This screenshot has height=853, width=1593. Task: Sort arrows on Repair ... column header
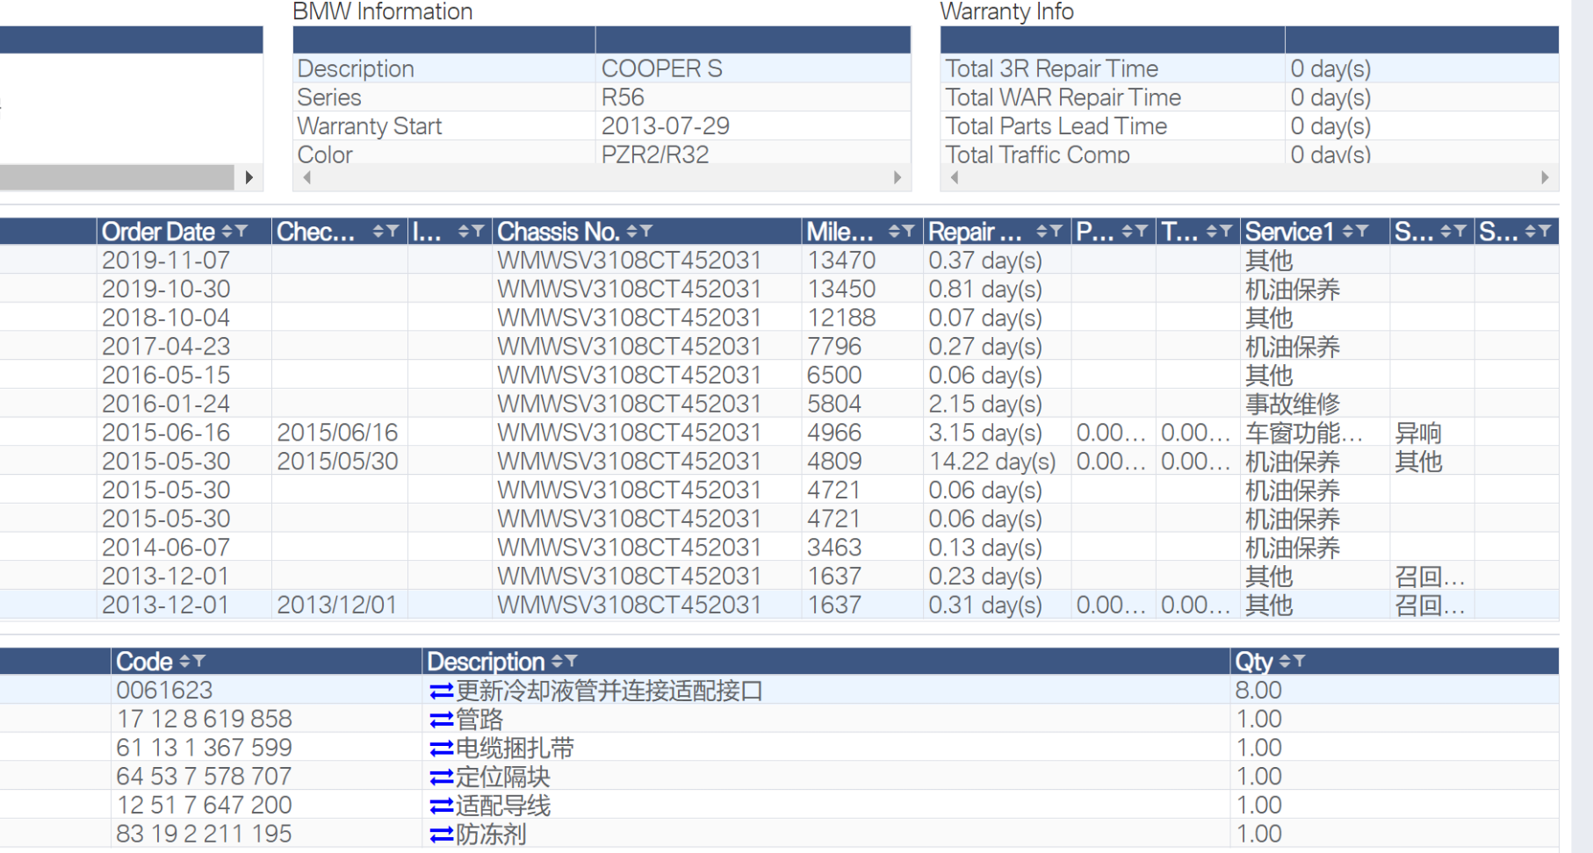(x=1042, y=232)
